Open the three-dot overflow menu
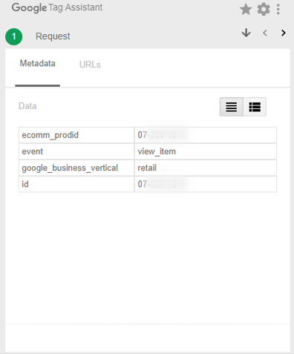 point(278,10)
